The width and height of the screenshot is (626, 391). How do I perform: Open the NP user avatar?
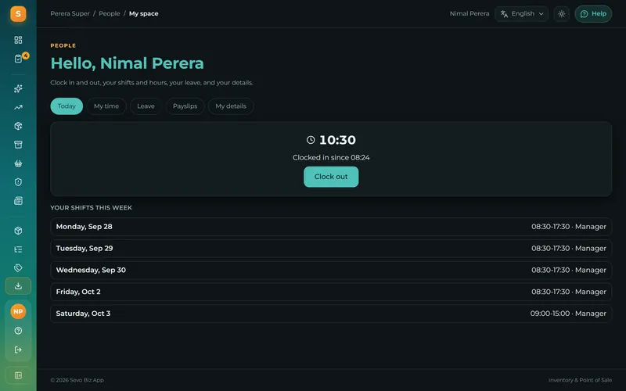coord(18,311)
